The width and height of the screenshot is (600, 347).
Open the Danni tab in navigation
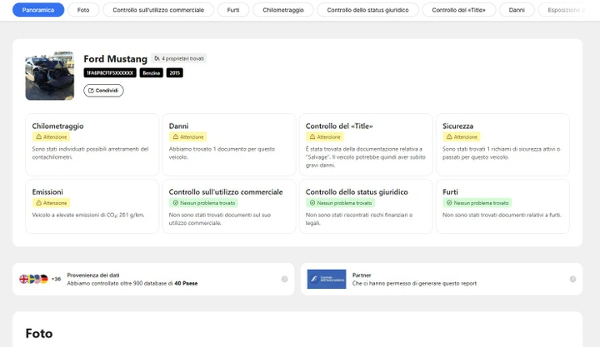(517, 10)
